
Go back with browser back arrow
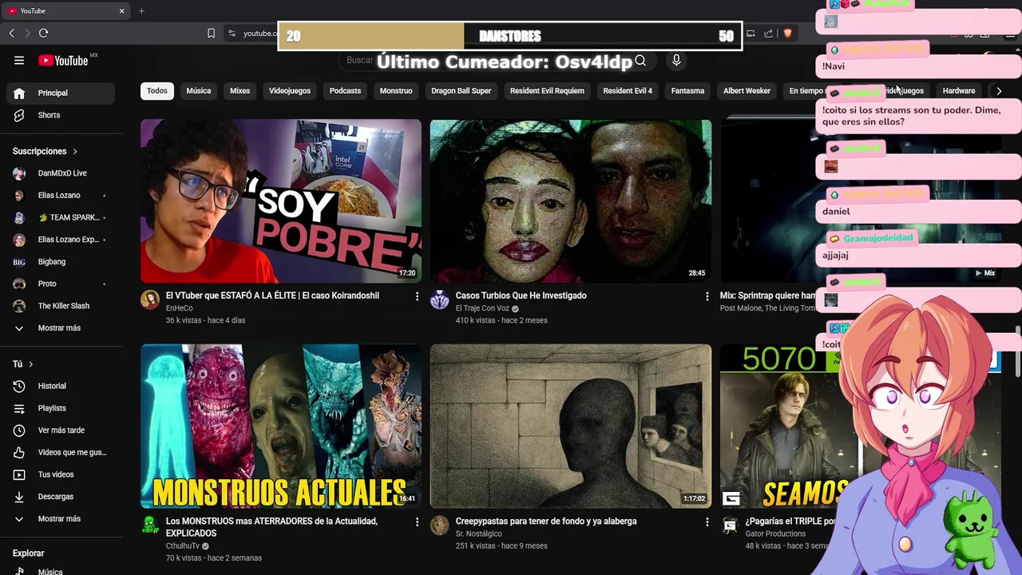coord(11,33)
